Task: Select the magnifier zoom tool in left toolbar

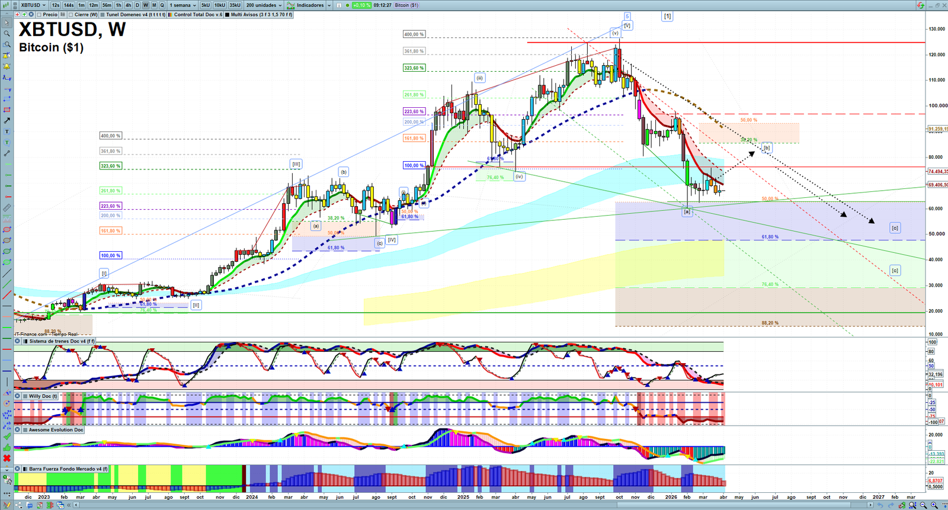Action: point(7,33)
